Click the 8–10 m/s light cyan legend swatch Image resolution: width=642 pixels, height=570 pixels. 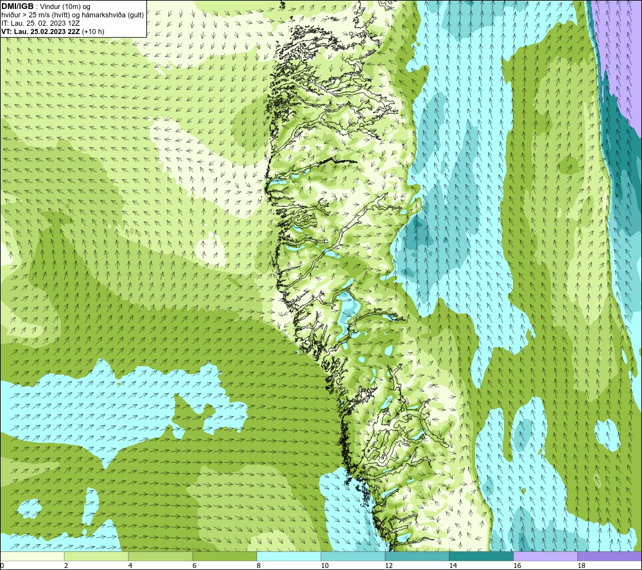[289, 556]
